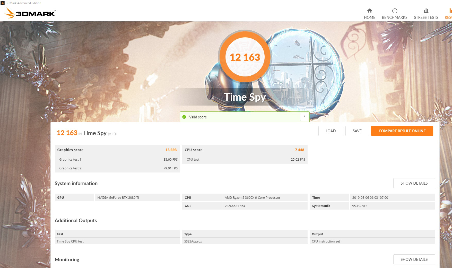Click the SAVE button
The image size is (452, 268).
pyautogui.click(x=357, y=131)
